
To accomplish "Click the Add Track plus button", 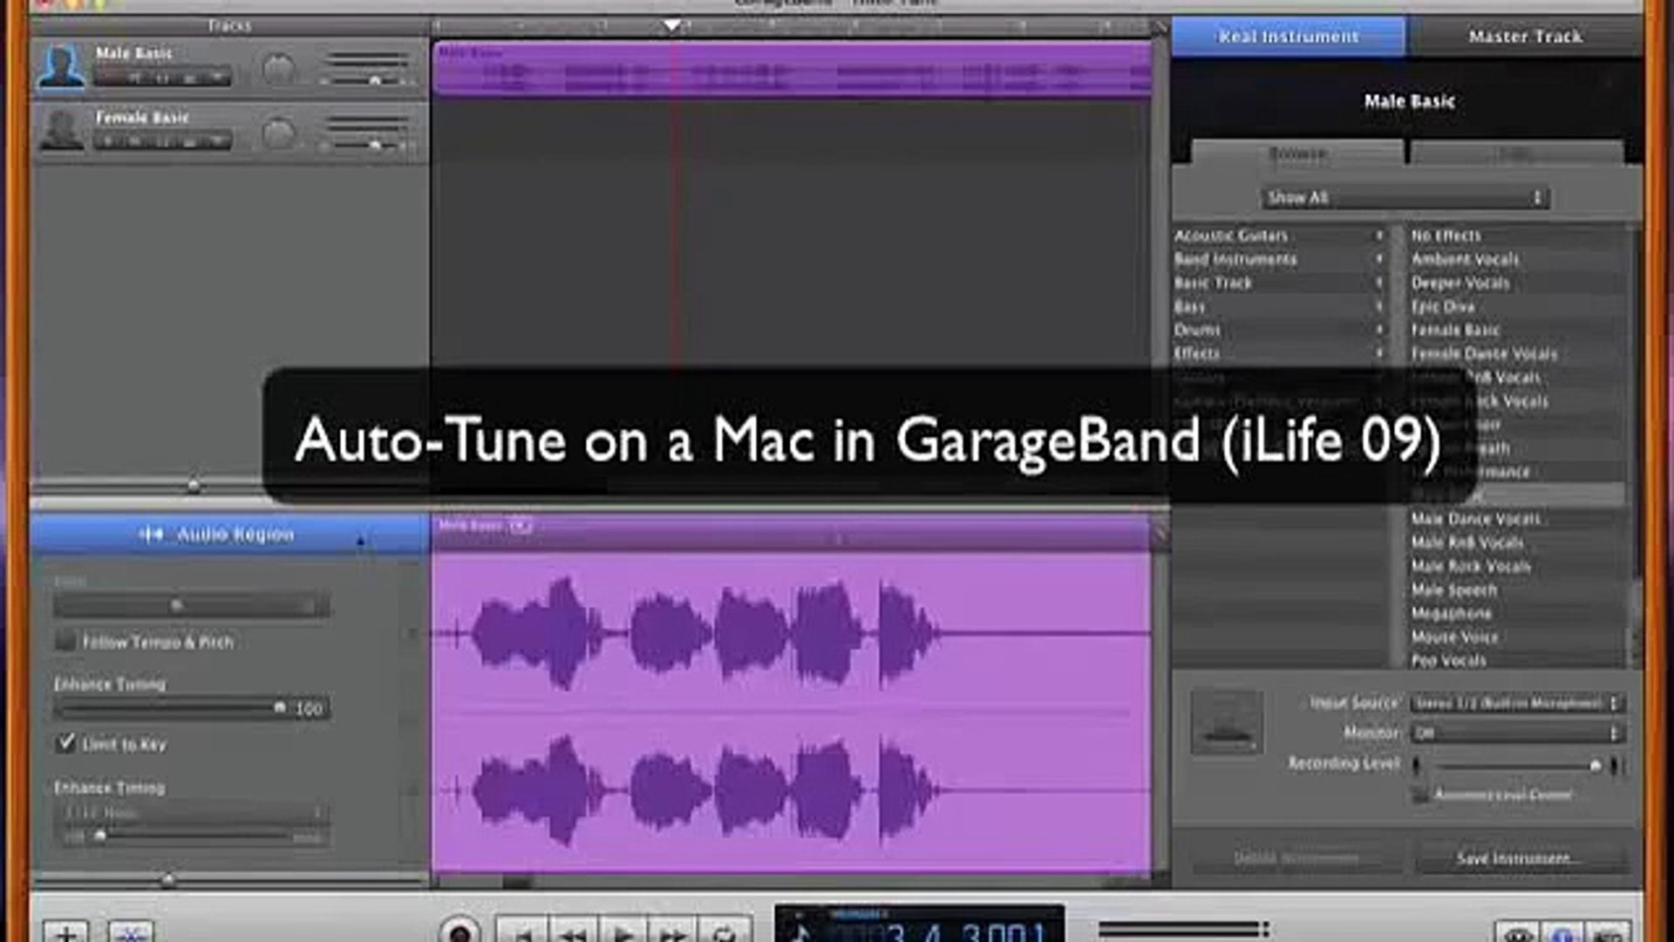I will pos(65,933).
